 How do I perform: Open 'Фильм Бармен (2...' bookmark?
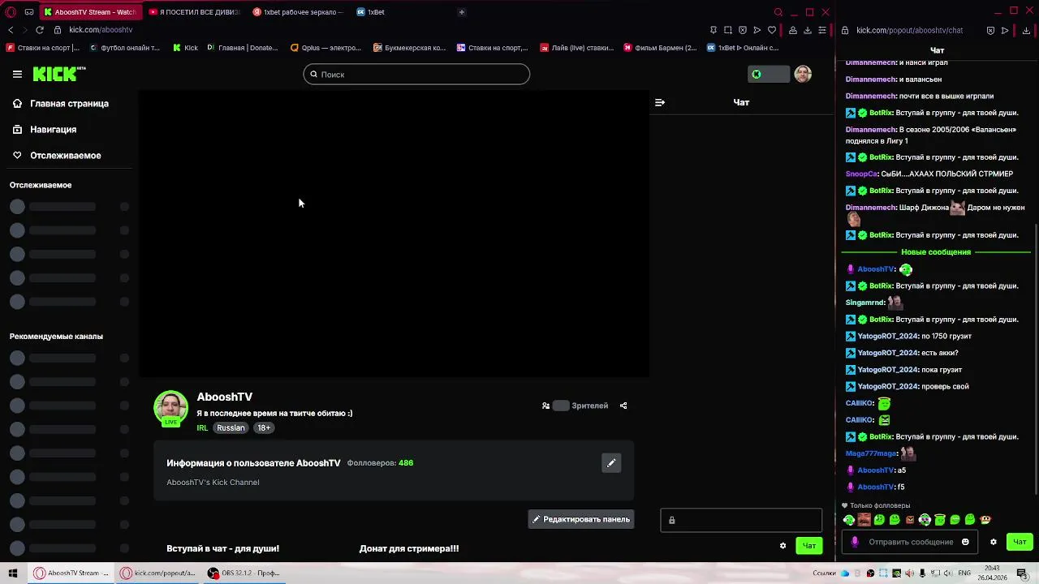pos(660,48)
